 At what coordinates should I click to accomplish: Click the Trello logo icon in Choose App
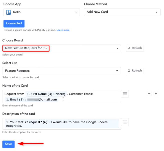click(8, 12)
